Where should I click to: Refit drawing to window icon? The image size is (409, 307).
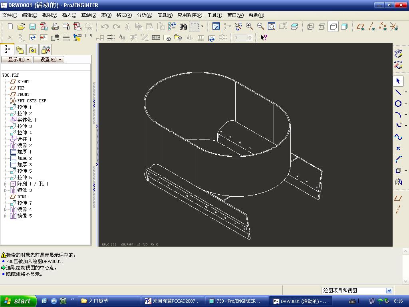[272, 26]
